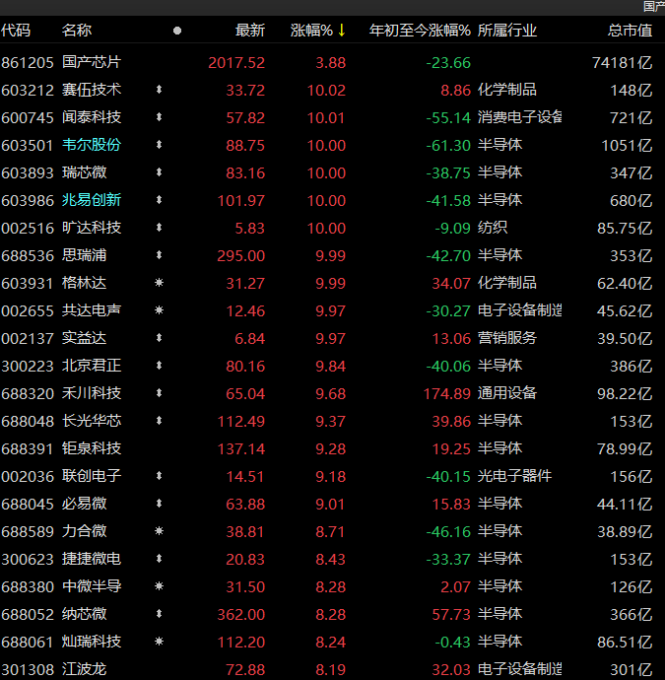Click industry 营销服务 in 实益达 row

[x=507, y=338]
